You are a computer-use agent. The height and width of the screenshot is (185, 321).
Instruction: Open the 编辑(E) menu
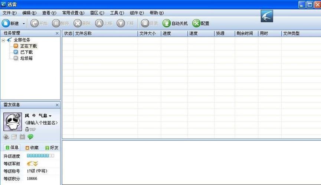pos(29,13)
